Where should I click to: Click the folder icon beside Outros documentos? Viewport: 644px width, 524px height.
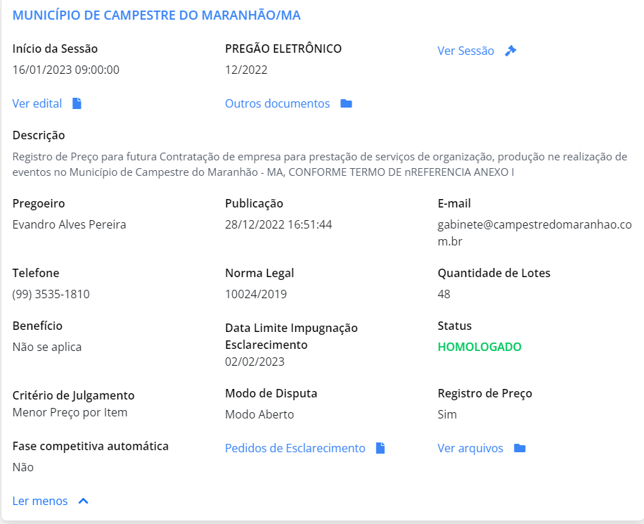[346, 103]
